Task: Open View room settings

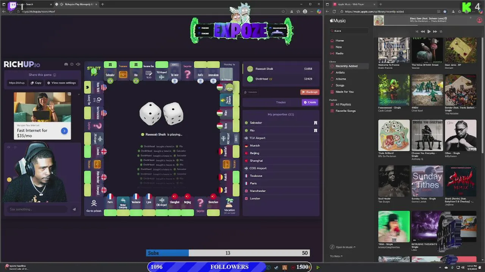Action: [x=61, y=83]
